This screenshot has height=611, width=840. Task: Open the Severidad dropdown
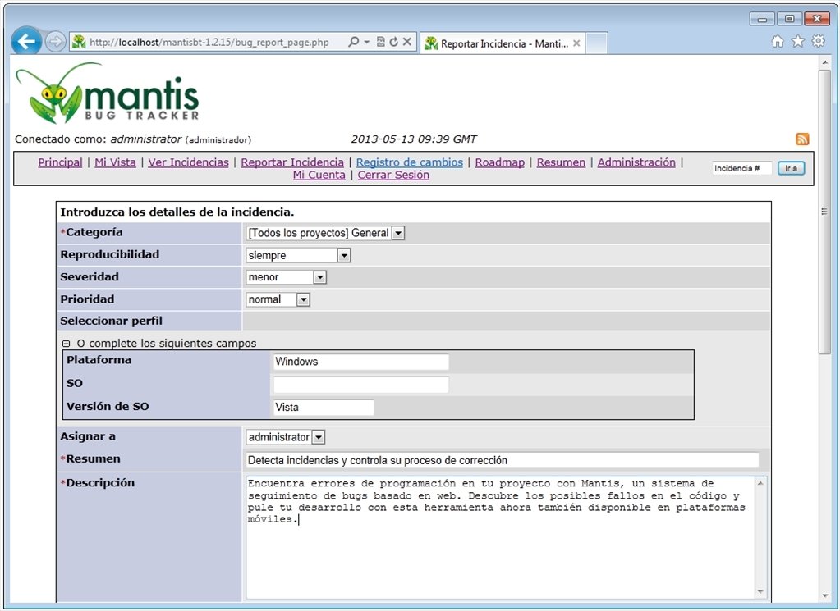click(x=286, y=277)
